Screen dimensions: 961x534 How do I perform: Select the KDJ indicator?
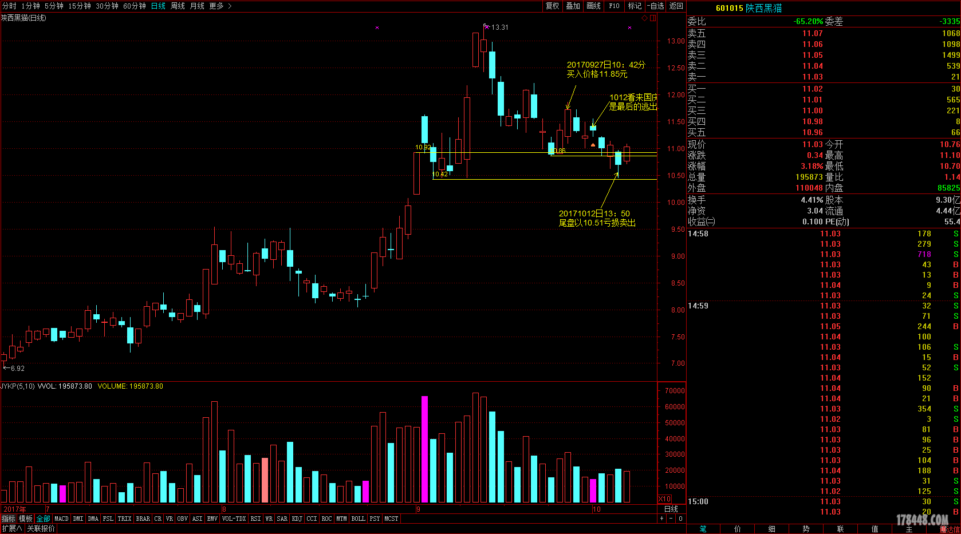(297, 519)
